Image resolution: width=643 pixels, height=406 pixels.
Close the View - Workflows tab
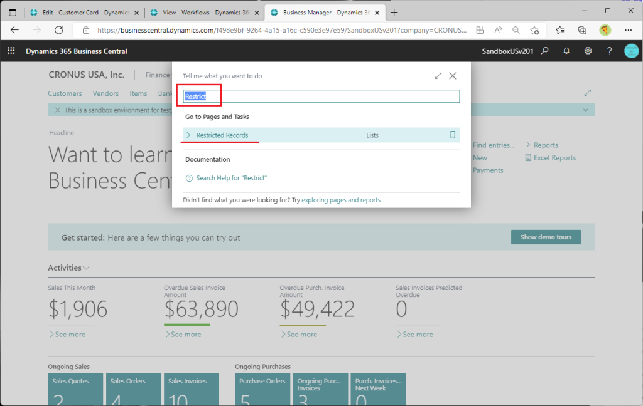tap(257, 13)
